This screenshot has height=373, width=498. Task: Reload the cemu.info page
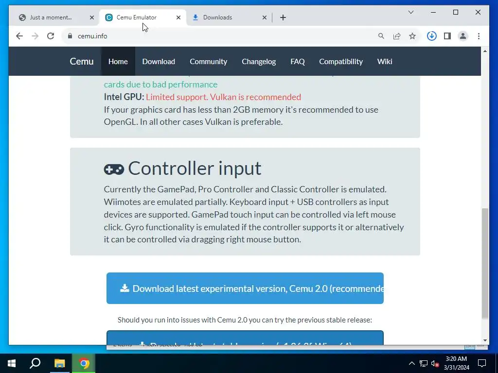point(51,36)
